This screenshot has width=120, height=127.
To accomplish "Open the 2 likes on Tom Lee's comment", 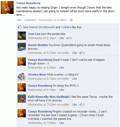I will 69,38.
